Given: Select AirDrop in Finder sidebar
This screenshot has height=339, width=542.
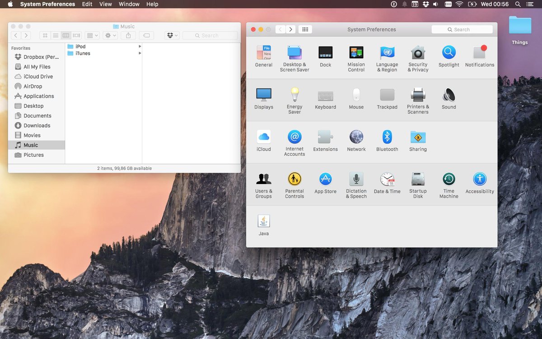Looking at the screenshot, I should (x=37, y=86).
